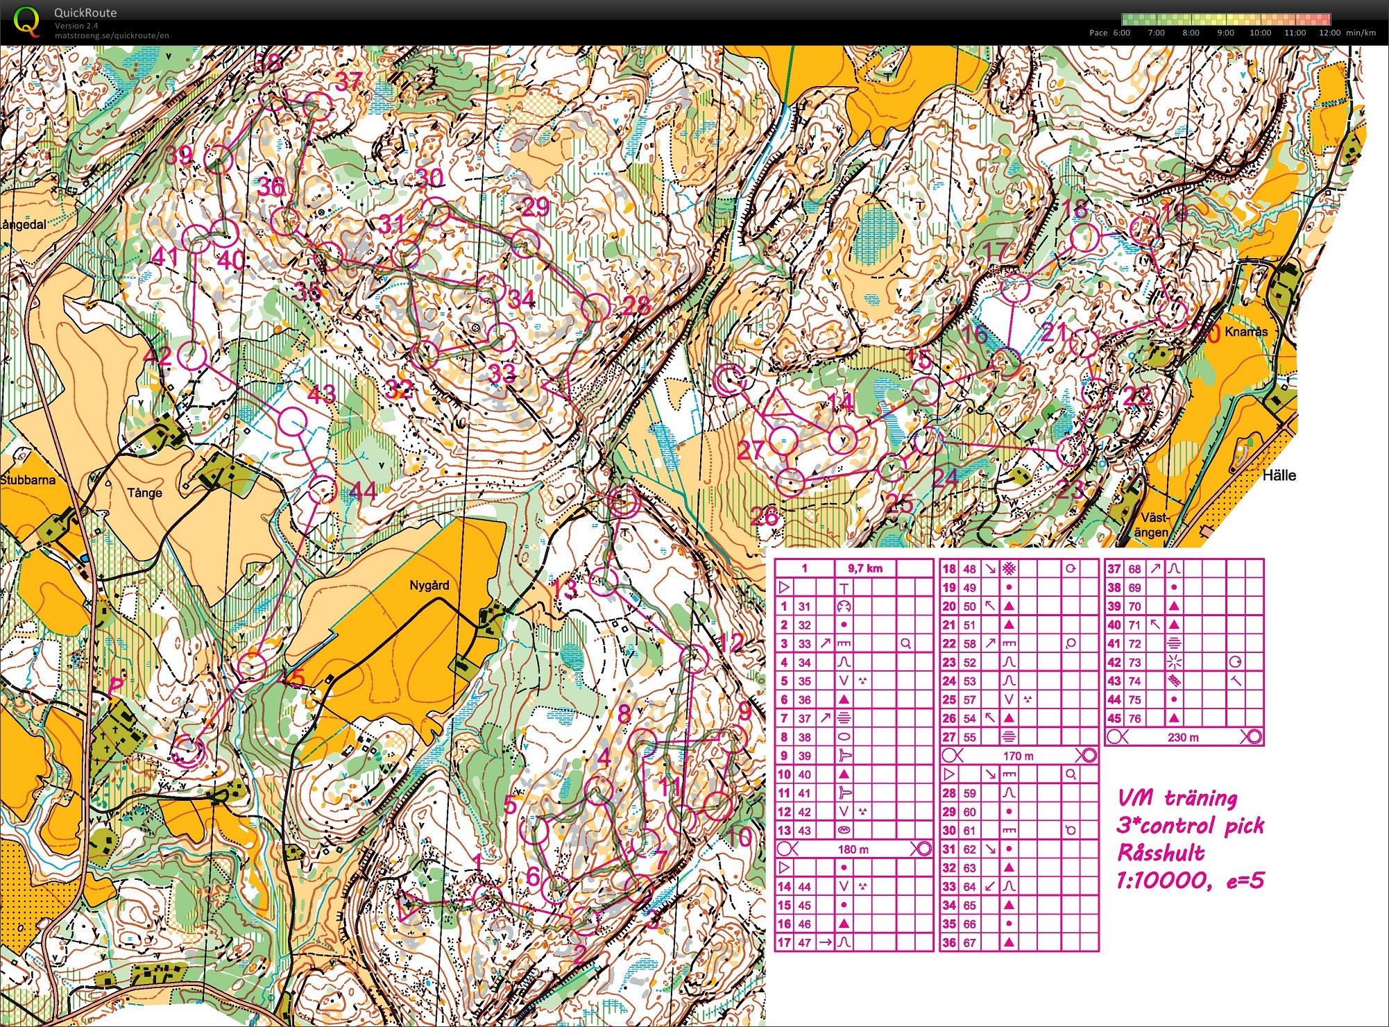Click control circle 28 on the map
This screenshot has height=1027, width=1389.
[x=595, y=307]
